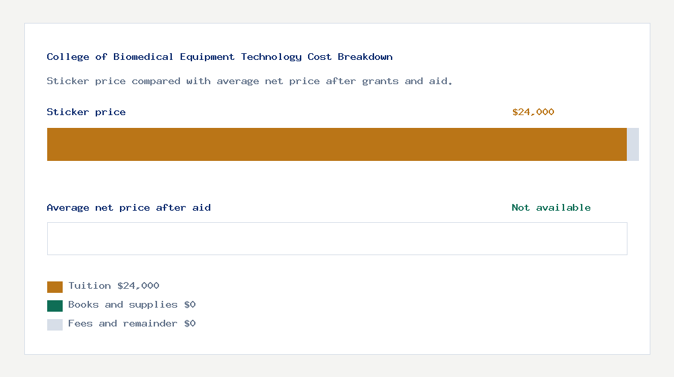This screenshot has height=377, width=674.
Task: Click the subtitle about grants and aid
Action: 249,81
